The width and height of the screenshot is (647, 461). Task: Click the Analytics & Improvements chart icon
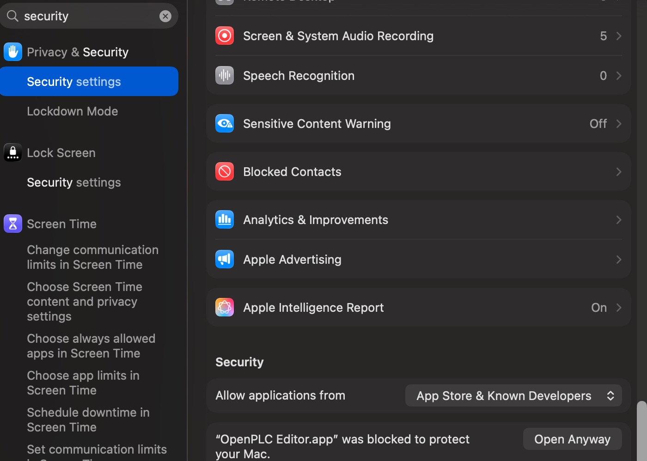(225, 220)
